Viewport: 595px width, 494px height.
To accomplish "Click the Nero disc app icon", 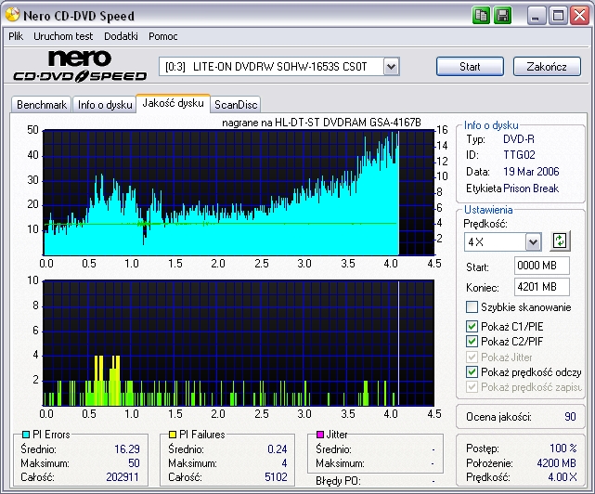I will click(12, 15).
